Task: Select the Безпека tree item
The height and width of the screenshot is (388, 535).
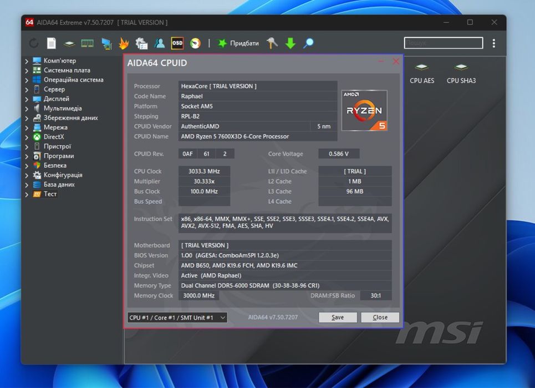Action: [x=55, y=165]
